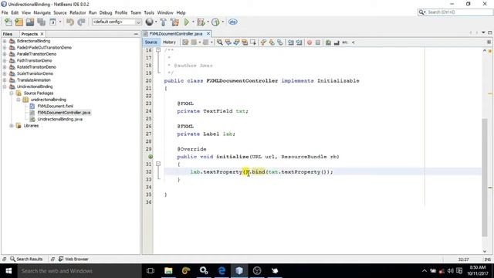Close the Projects tab
Viewport: 494px width, 278px height.
pyautogui.click(x=42, y=34)
